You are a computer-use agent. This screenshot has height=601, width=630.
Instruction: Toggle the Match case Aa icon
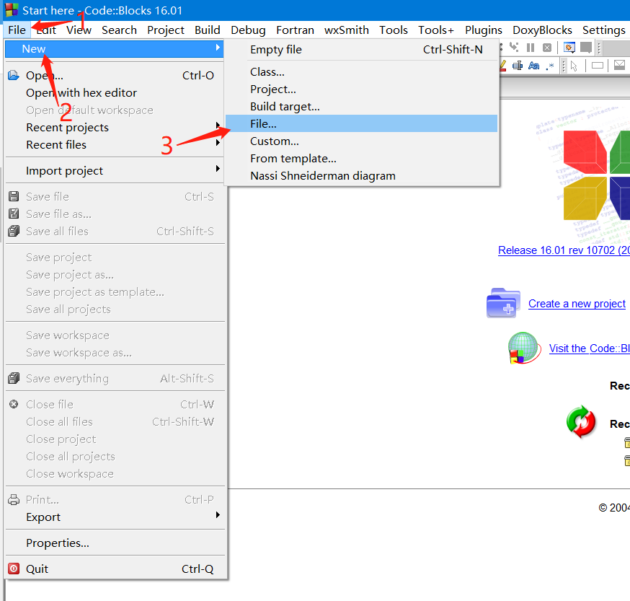[533, 66]
